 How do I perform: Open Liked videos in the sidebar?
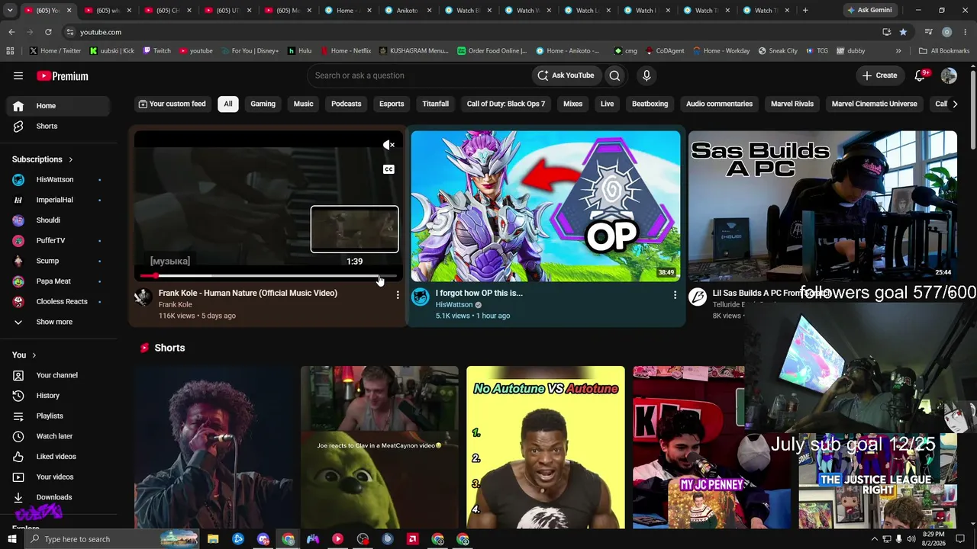58,457
